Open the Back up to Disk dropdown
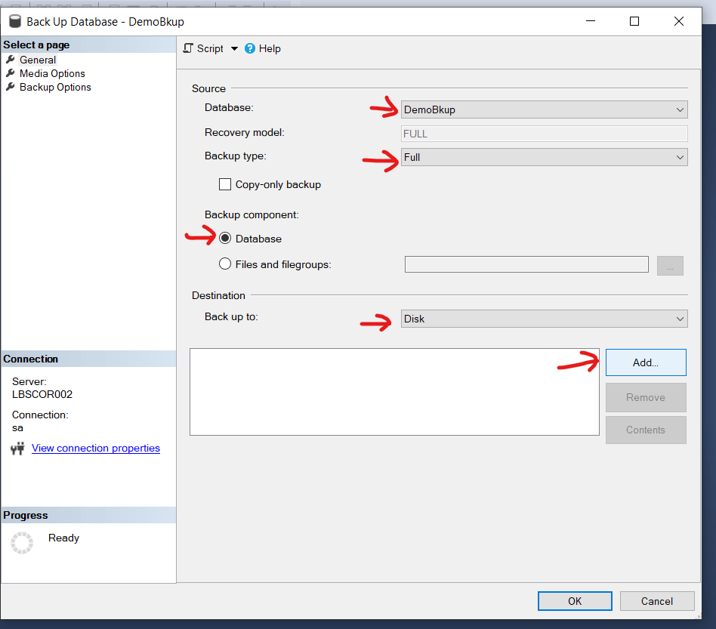 pos(544,319)
